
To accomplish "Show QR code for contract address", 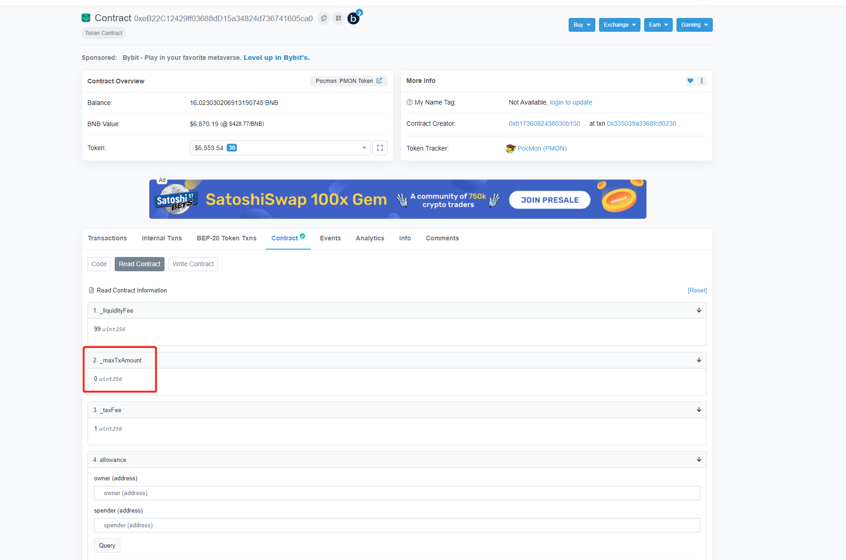I will point(339,18).
